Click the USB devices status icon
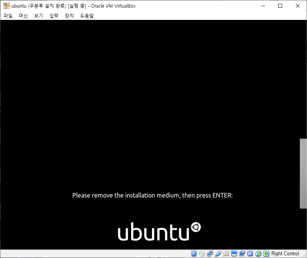The width and height of the screenshot is (307, 258). click(x=218, y=254)
